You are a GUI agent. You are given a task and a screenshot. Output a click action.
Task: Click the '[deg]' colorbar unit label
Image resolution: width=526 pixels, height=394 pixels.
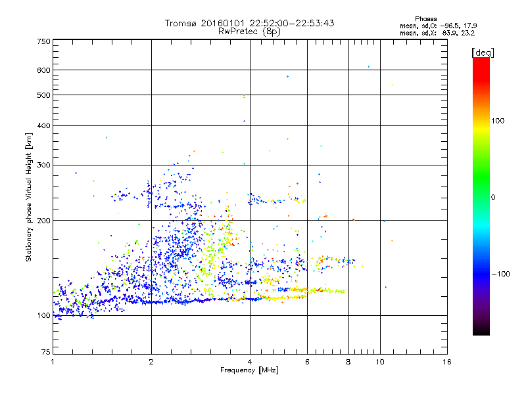(x=483, y=53)
